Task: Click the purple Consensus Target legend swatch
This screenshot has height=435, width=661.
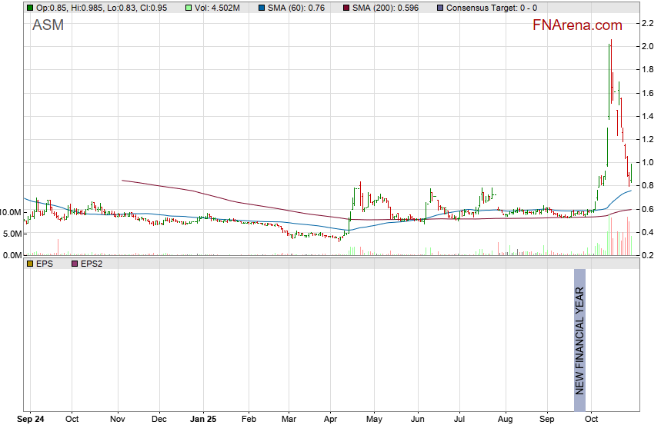Action: (439, 8)
